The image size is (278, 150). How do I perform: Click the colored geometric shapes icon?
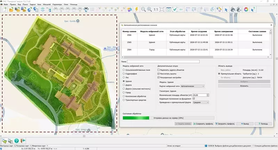tap(130, 9)
